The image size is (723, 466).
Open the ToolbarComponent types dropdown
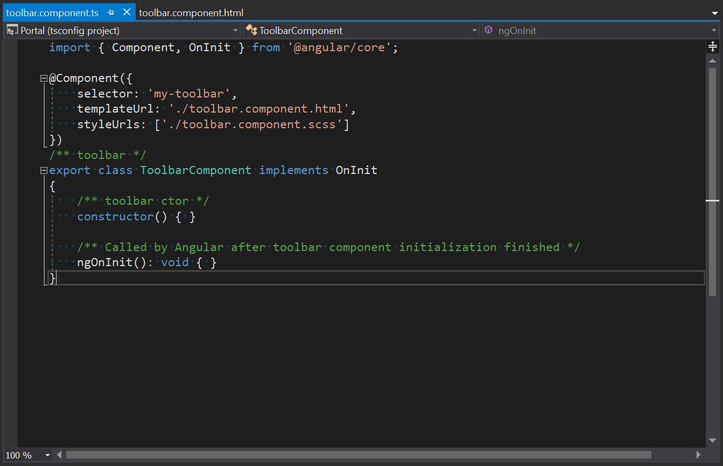tap(473, 30)
